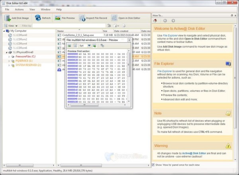The image size is (239, 175).
Task: Click the How To home icon
Action: pos(155,21)
